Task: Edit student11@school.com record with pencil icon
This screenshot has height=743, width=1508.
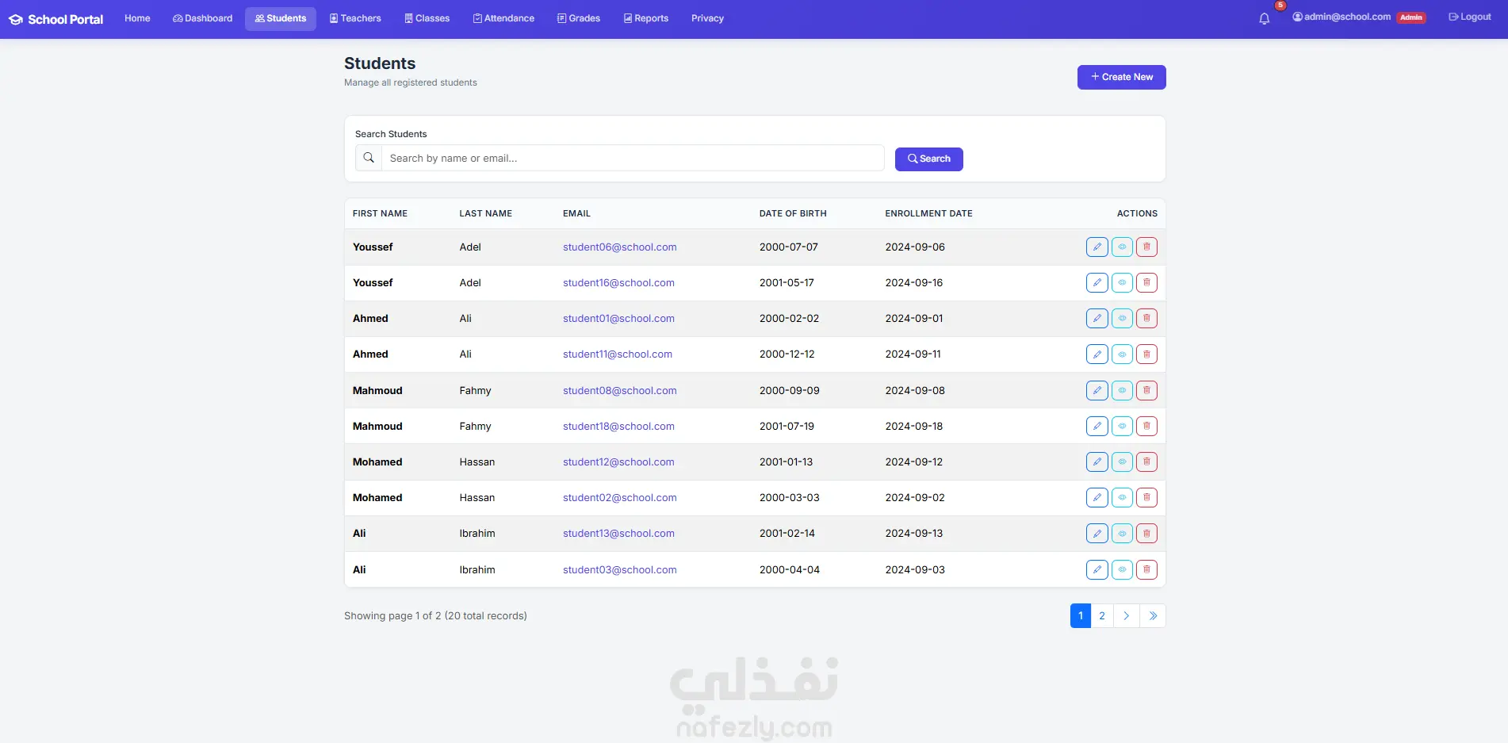Action: 1097,354
